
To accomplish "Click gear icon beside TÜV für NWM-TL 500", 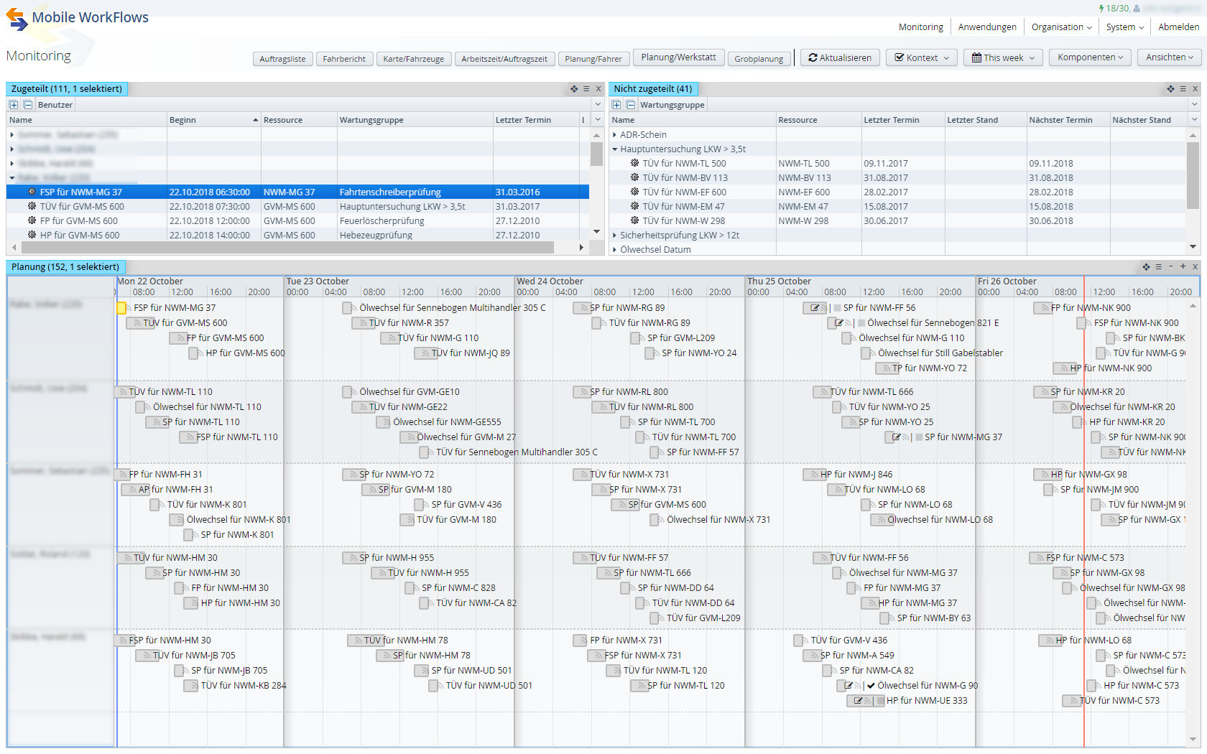I will click(634, 163).
